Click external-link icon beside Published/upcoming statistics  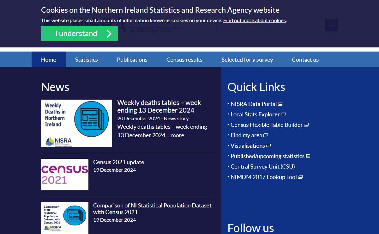click(308, 156)
